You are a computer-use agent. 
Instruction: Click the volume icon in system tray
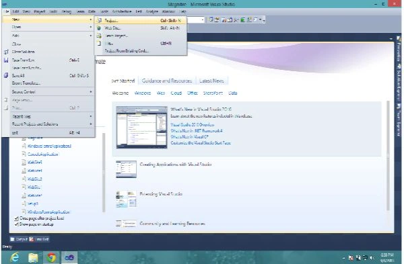pyautogui.click(x=372, y=257)
